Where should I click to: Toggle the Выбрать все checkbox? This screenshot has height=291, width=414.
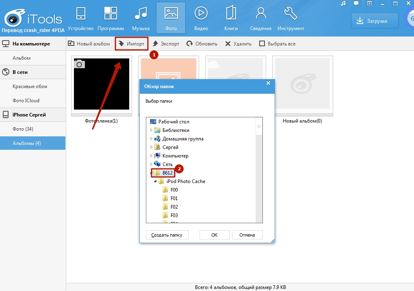point(262,44)
